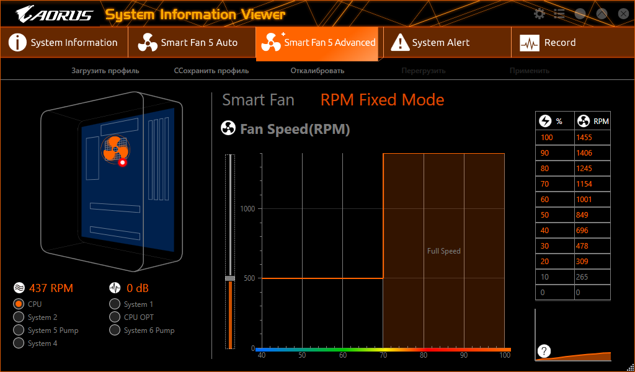Click ССохранить профиль to save profile

[x=211, y=71]
